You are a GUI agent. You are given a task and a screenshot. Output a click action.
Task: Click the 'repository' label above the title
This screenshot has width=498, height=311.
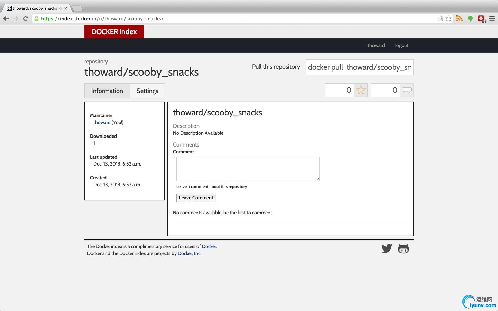point(96,62)
